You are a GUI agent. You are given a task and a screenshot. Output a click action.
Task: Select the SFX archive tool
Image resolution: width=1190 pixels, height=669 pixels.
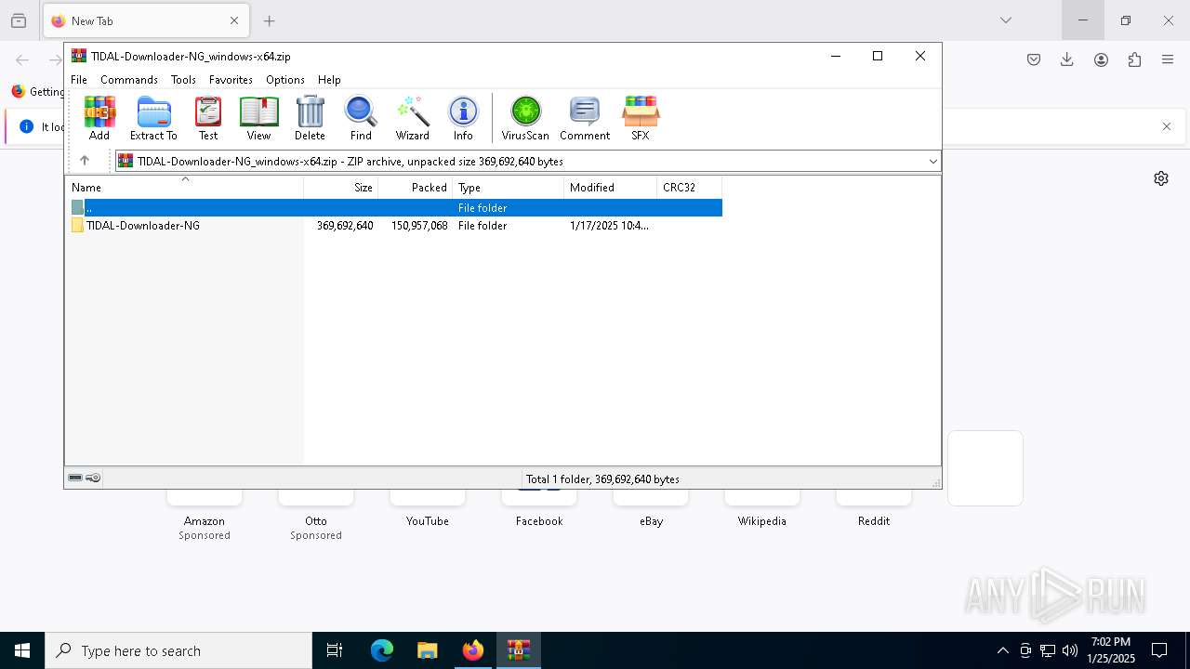tap(641, 118)
